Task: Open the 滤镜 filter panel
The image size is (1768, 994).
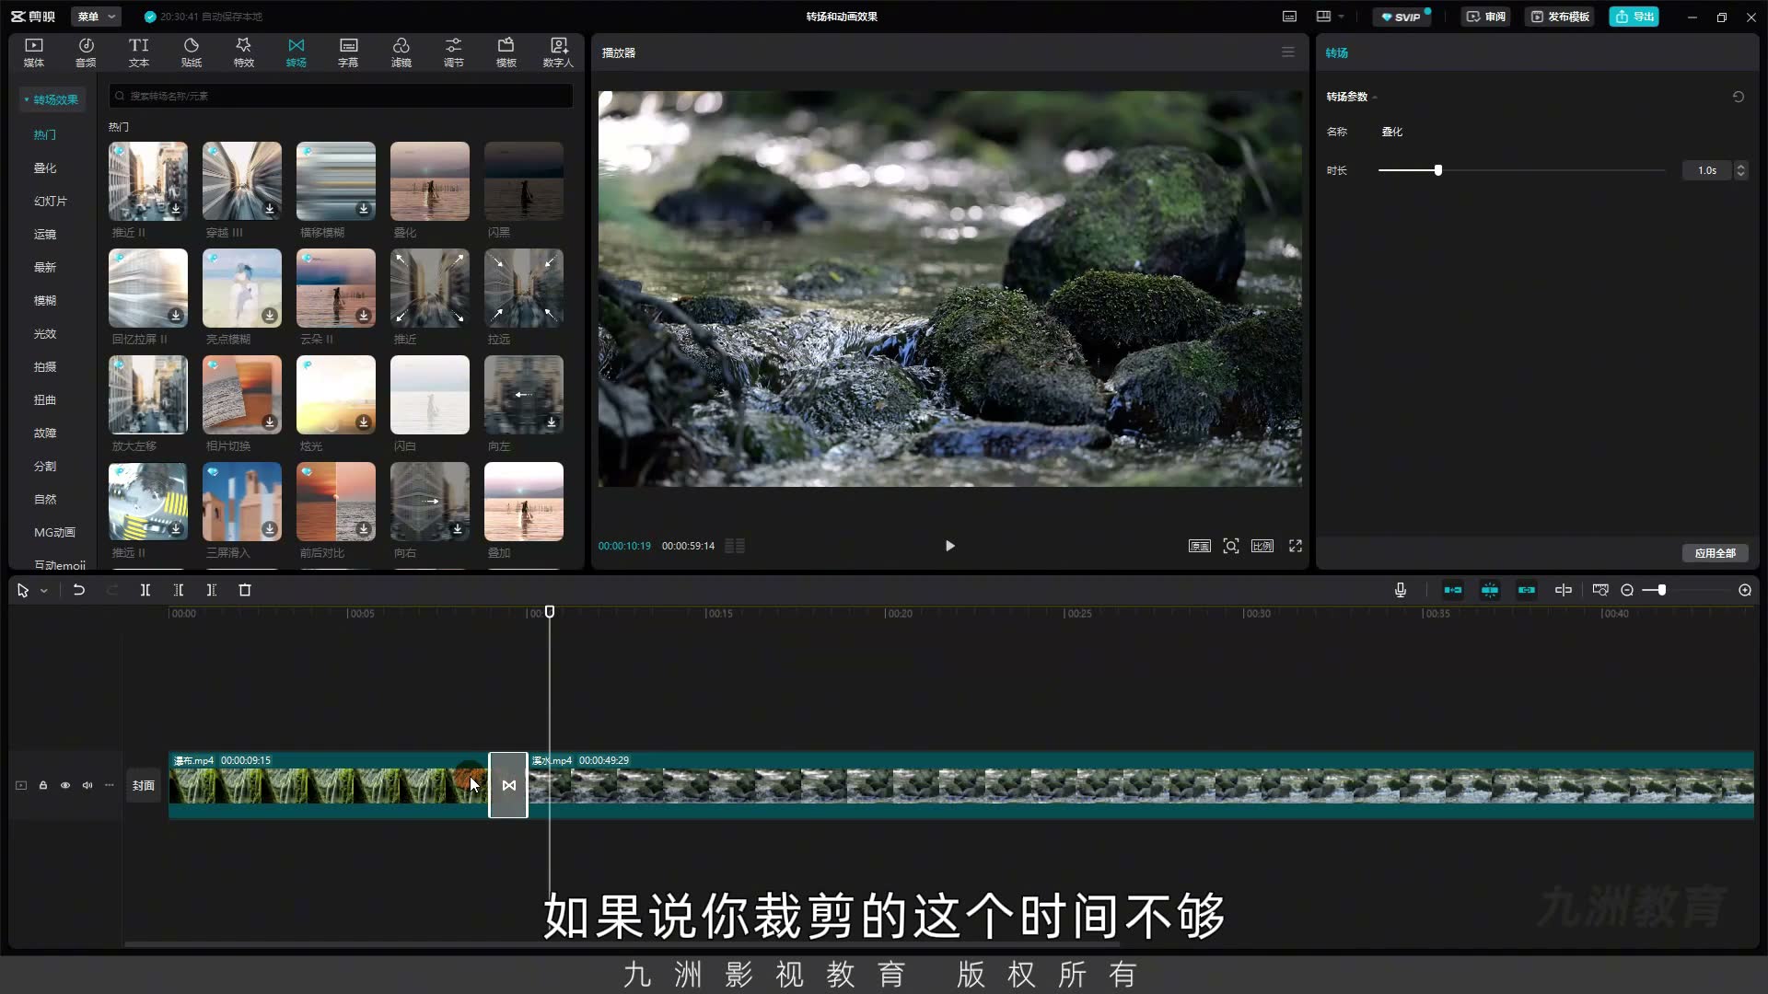Action: click(x=401, y=52)
